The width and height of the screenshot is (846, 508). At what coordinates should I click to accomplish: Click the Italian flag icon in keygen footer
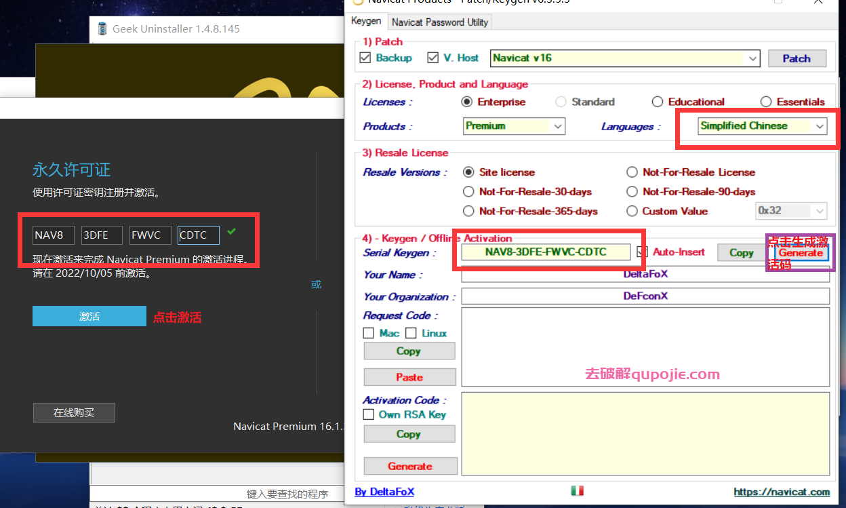[x=578, y=490]
